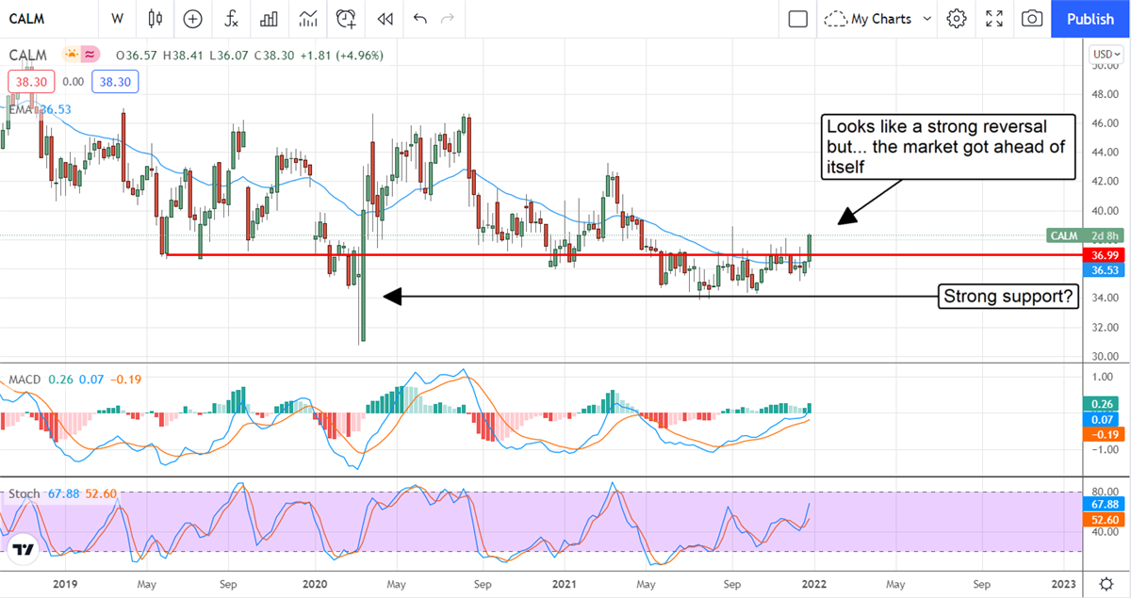The height and width of the screenshot is (598, 1131).
Task: Take a chart snapshot with the camera
Action: point(1032,18)
